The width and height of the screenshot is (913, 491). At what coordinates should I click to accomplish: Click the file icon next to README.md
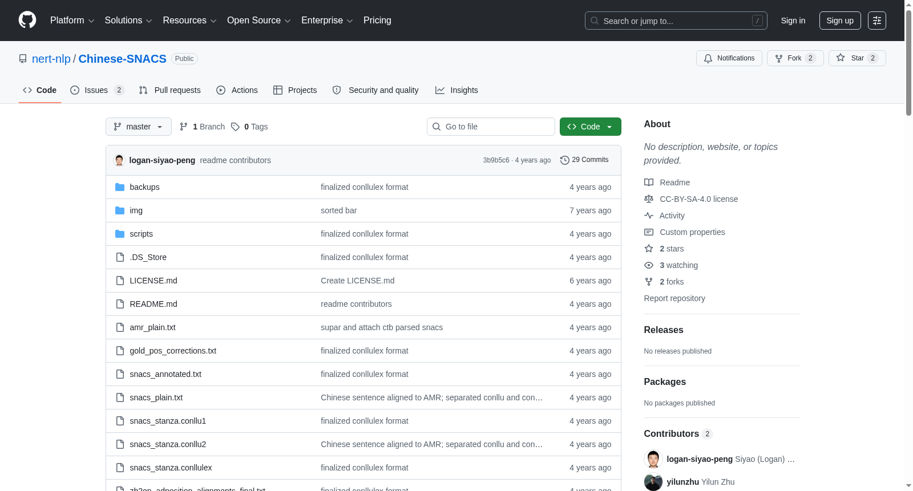[120, 304]
